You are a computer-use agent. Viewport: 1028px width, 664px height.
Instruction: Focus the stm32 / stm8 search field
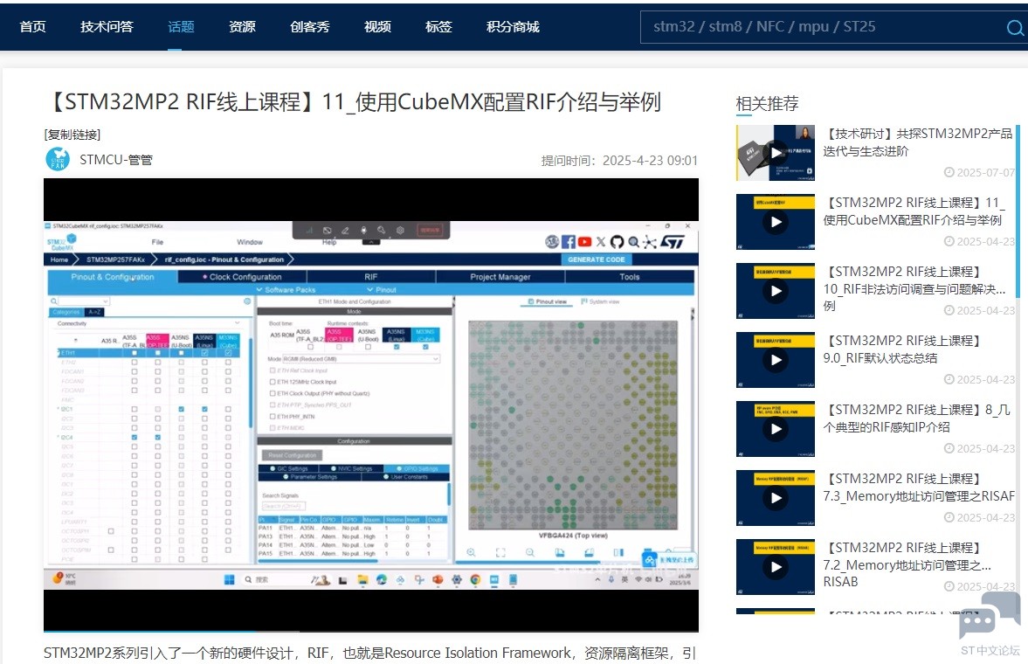pos(823,27)
